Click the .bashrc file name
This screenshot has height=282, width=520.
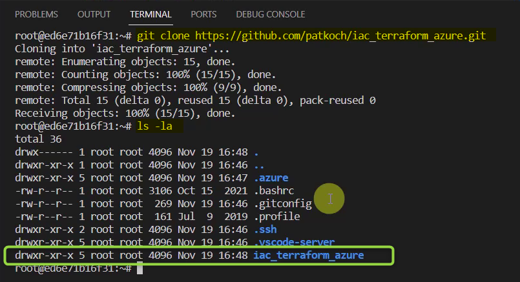(274, 191)
